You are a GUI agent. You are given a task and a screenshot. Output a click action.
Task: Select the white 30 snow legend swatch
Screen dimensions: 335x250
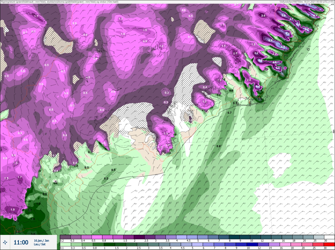(329, 237)
